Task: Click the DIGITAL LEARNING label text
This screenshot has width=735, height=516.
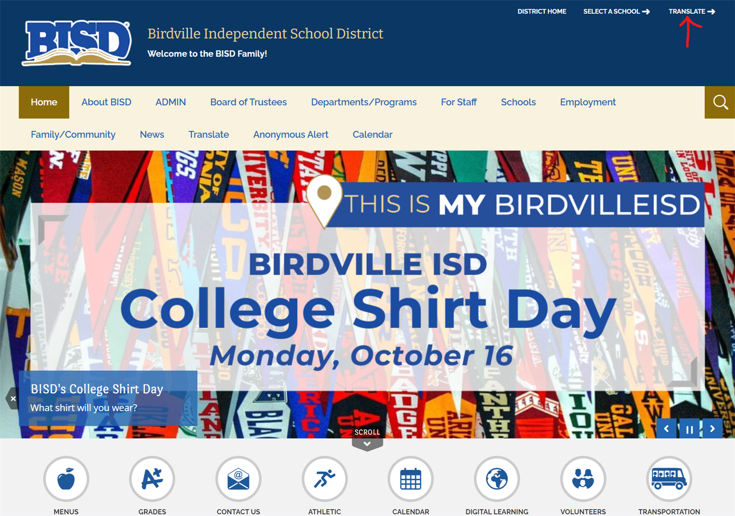Action: pyautogui.click(x=497, y=511)
